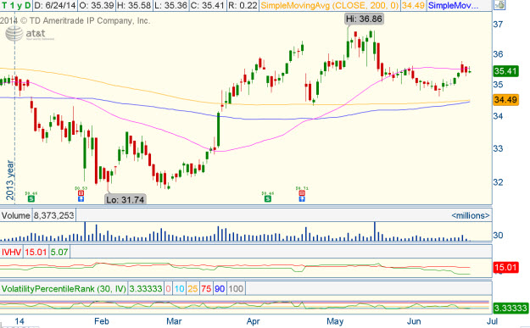Viewport: 530px width, 328px height.
Task: Click the Feb label on time axis
Action: pyautogui.click(x=102, y=321)
